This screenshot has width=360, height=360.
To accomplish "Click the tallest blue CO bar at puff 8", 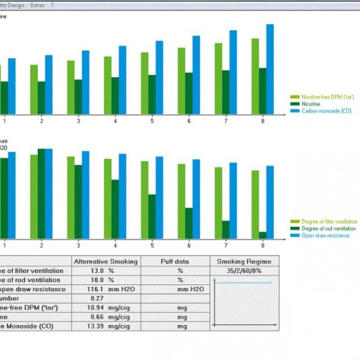I will click(x=270, y=71).
